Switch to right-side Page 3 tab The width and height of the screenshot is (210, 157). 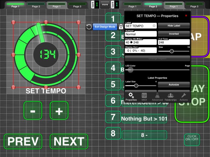(x=194, y=5)
